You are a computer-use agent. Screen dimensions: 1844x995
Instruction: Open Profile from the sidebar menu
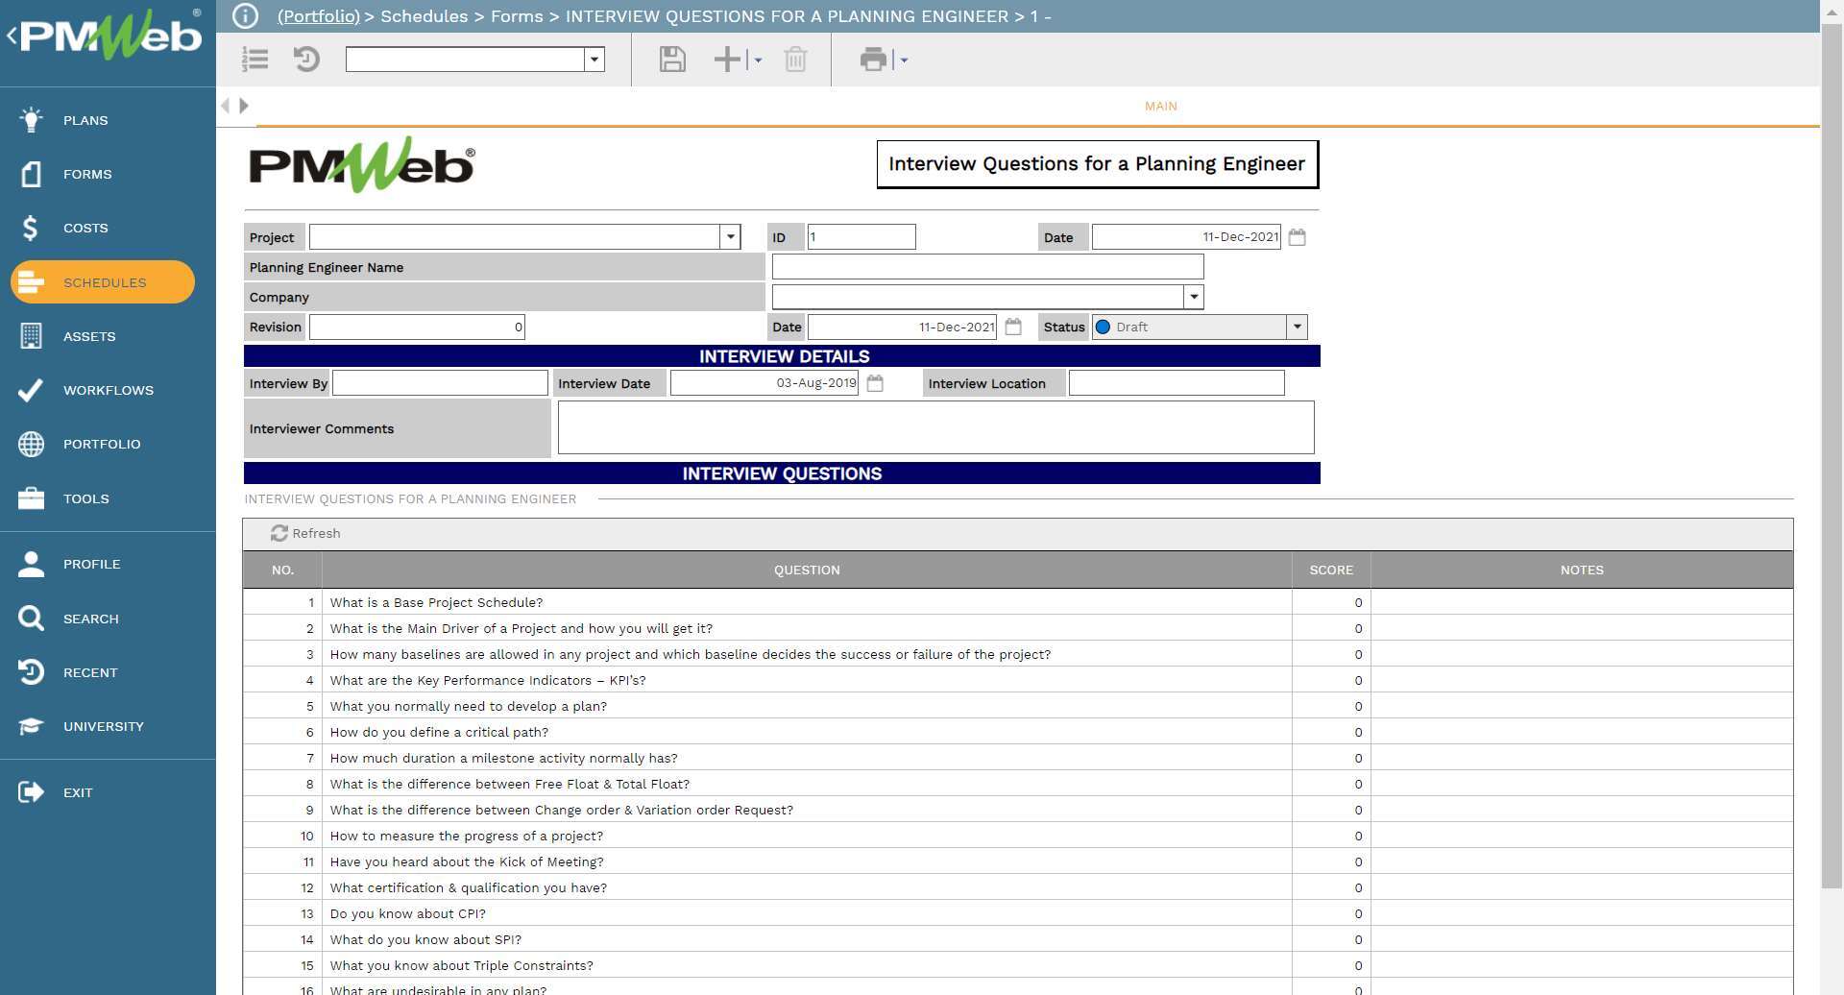point(92,564)
